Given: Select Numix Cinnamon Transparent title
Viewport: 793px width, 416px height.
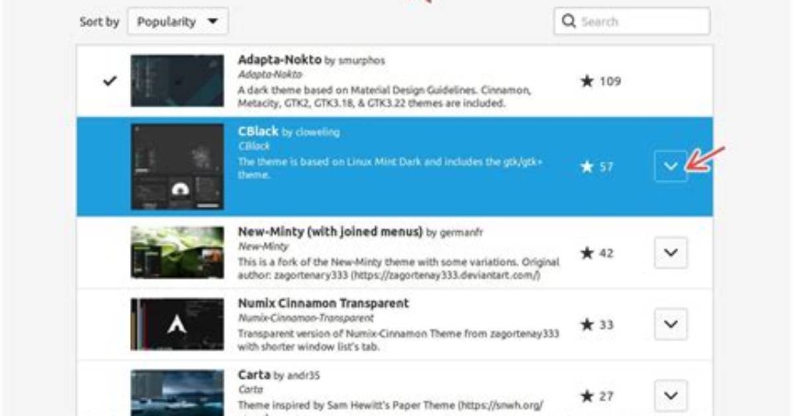Looking at the screenshot, I should (x=323, y=303).
